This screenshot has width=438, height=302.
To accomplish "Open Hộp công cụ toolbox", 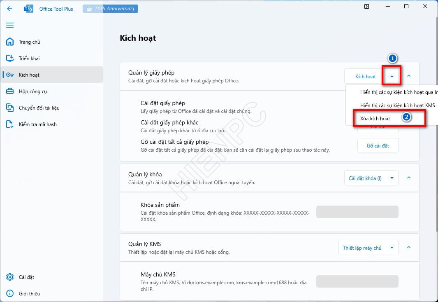I will pos(52,91).
